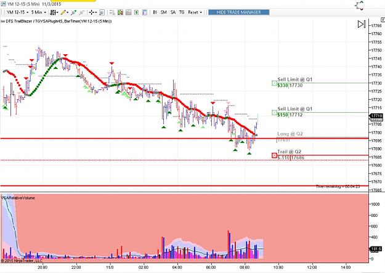Screen dimensions: 385x273
Task: Click the current price marker 17710
Action: (x=376, y=116)
